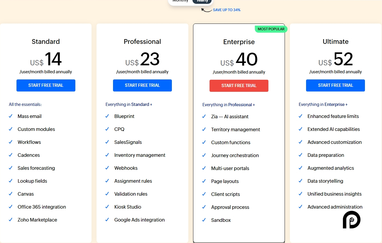Viewport: 382px width, 243px height.
Task: Click 'Unified business insights' feature
Action: pyautogui.click(x=335, y=194)
